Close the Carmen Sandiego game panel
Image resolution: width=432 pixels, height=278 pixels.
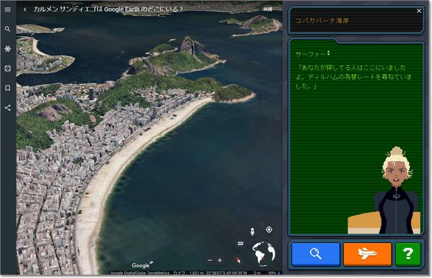click(x=419, y=11)
